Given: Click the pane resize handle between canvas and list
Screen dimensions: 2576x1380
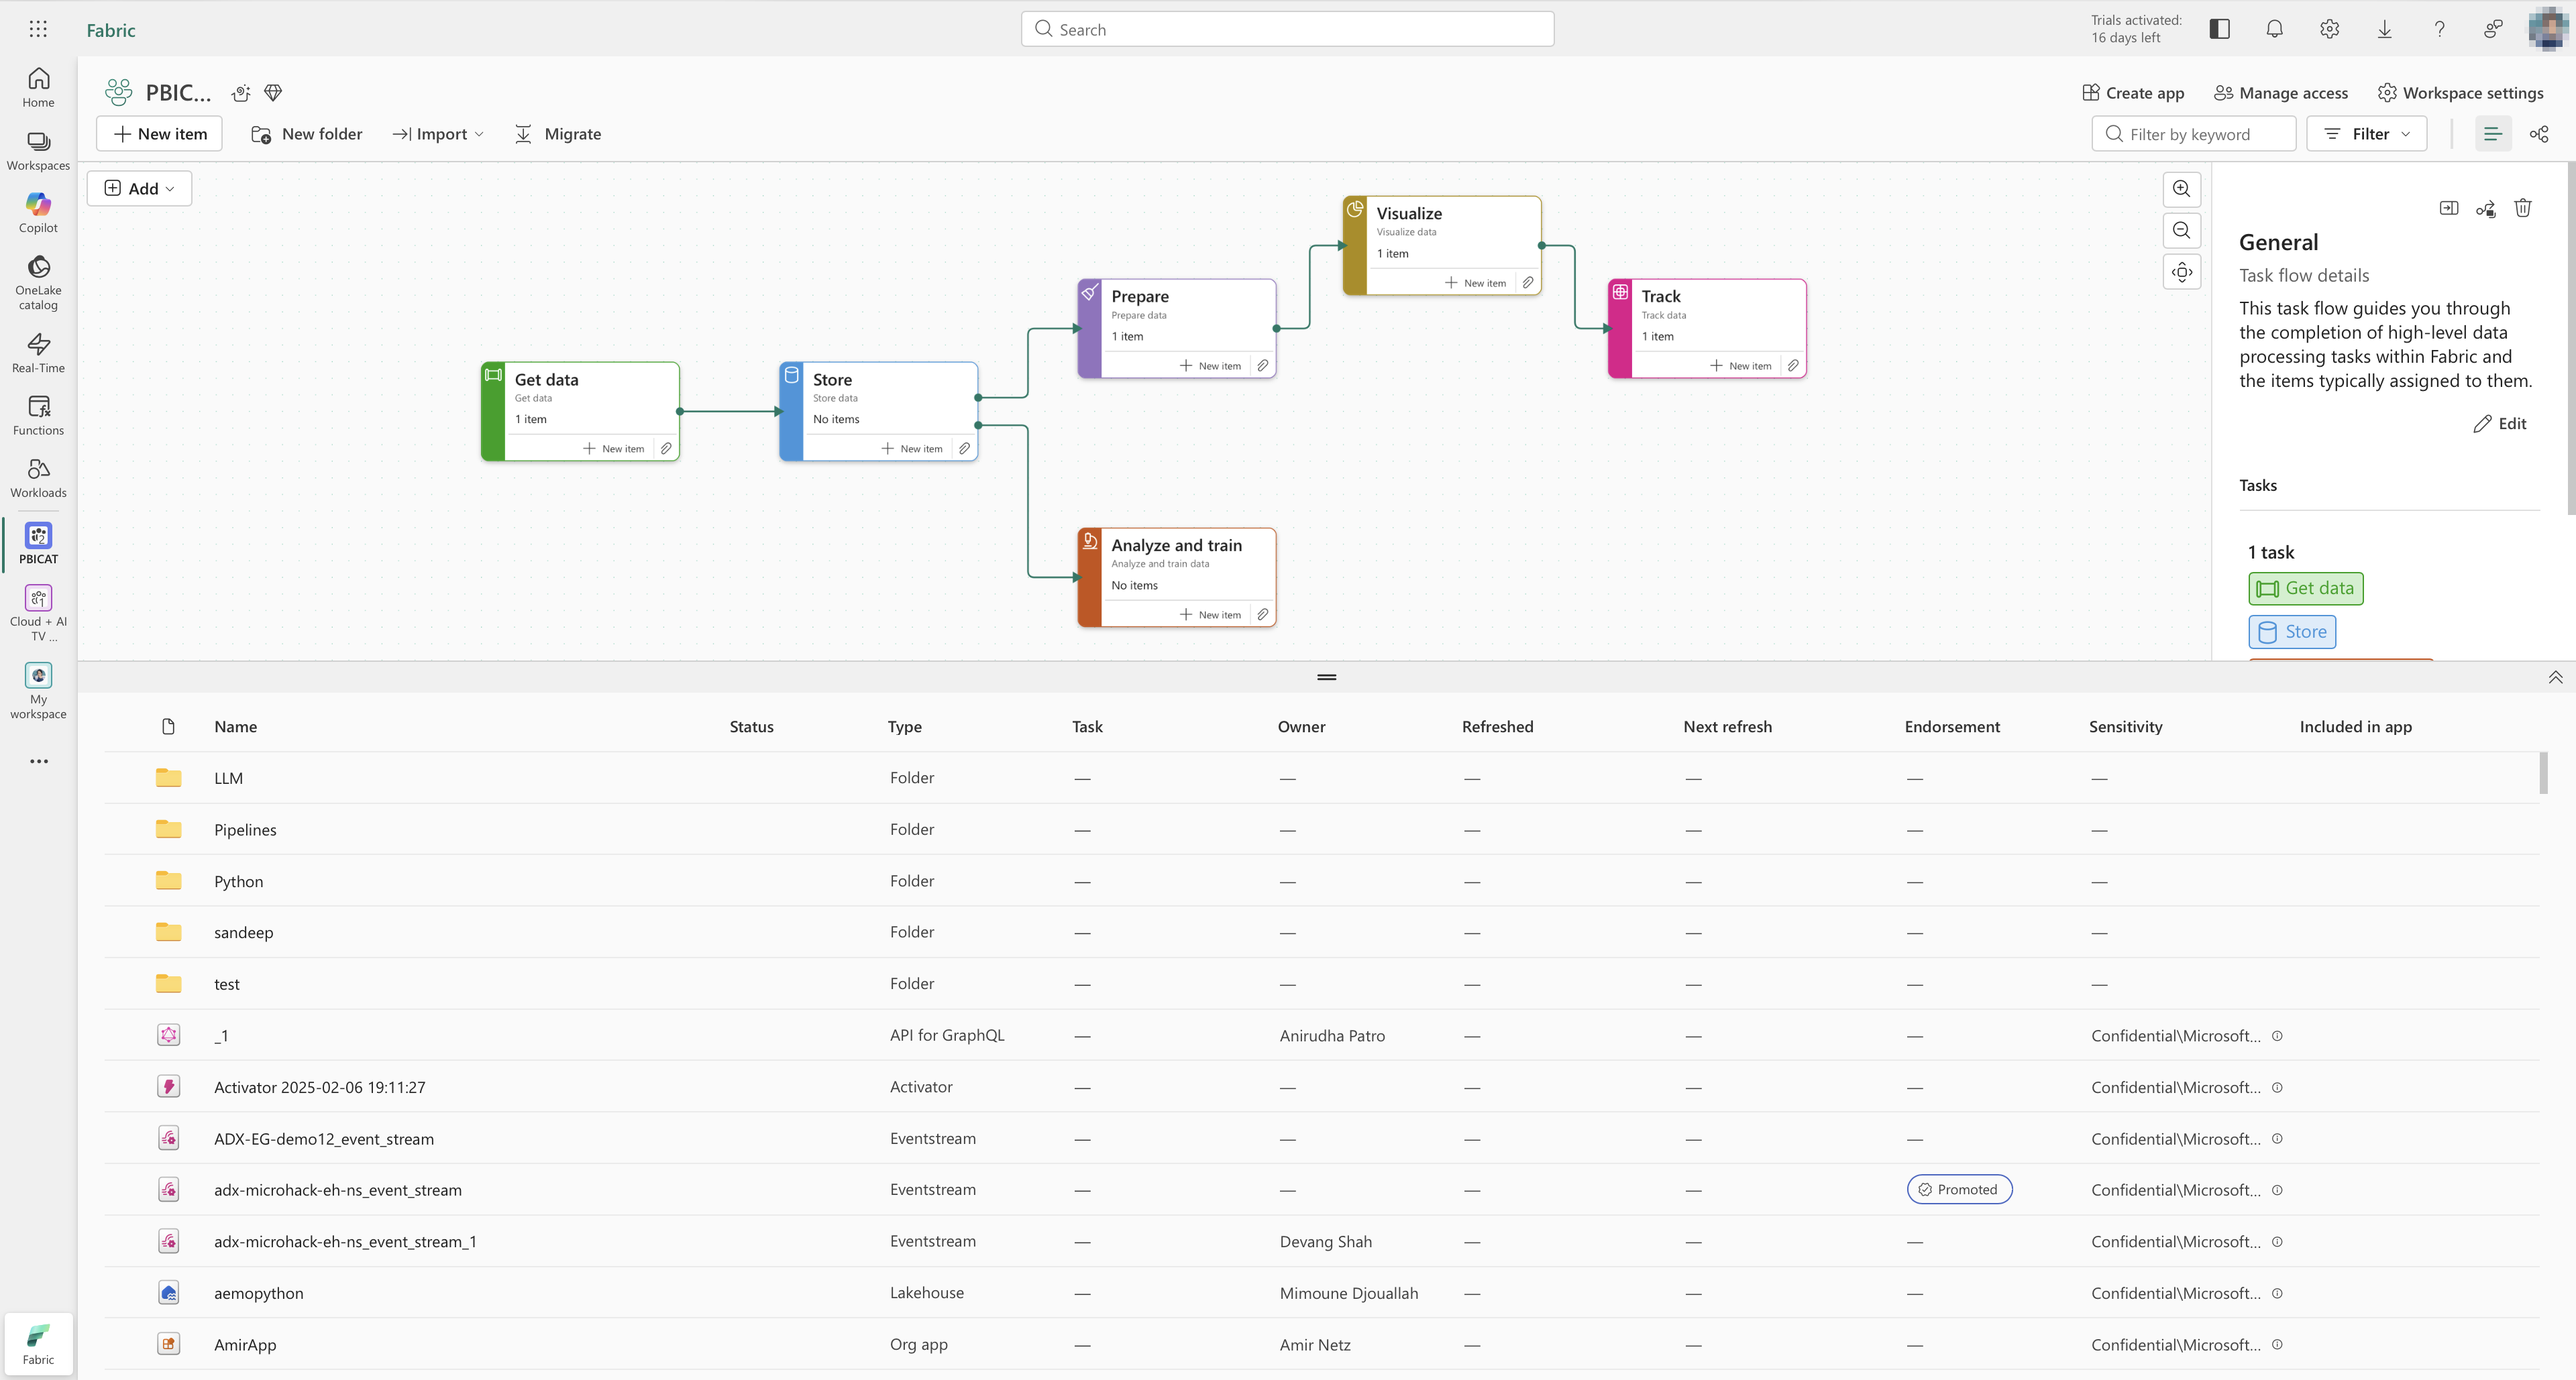Looking at the screenshot, I should [x=1326, y=677].
